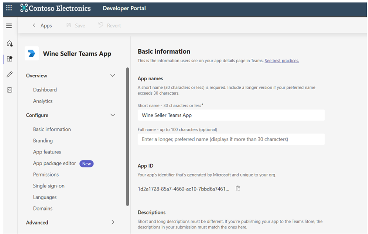Click the Revert button label

pos(114,25)
